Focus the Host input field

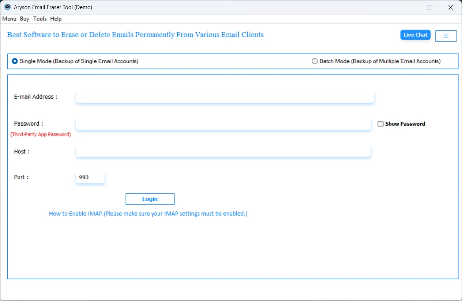[x=223, y=151]
